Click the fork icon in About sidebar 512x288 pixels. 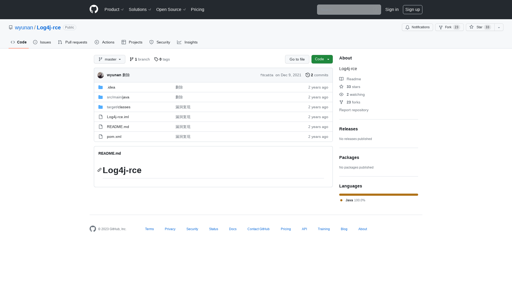point(341,102)
